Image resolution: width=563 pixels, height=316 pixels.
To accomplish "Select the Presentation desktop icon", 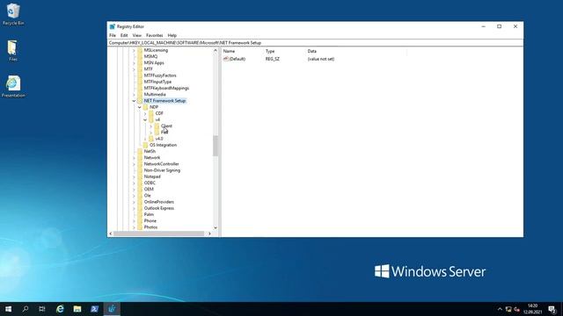I will pos(13,86).
